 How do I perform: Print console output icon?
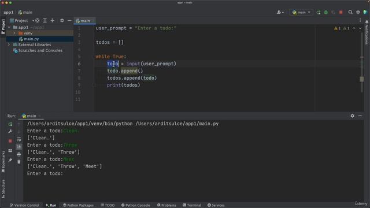click(x=19, y=154)
